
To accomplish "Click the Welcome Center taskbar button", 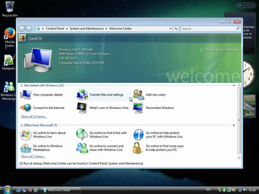I will tap(61, 190).
